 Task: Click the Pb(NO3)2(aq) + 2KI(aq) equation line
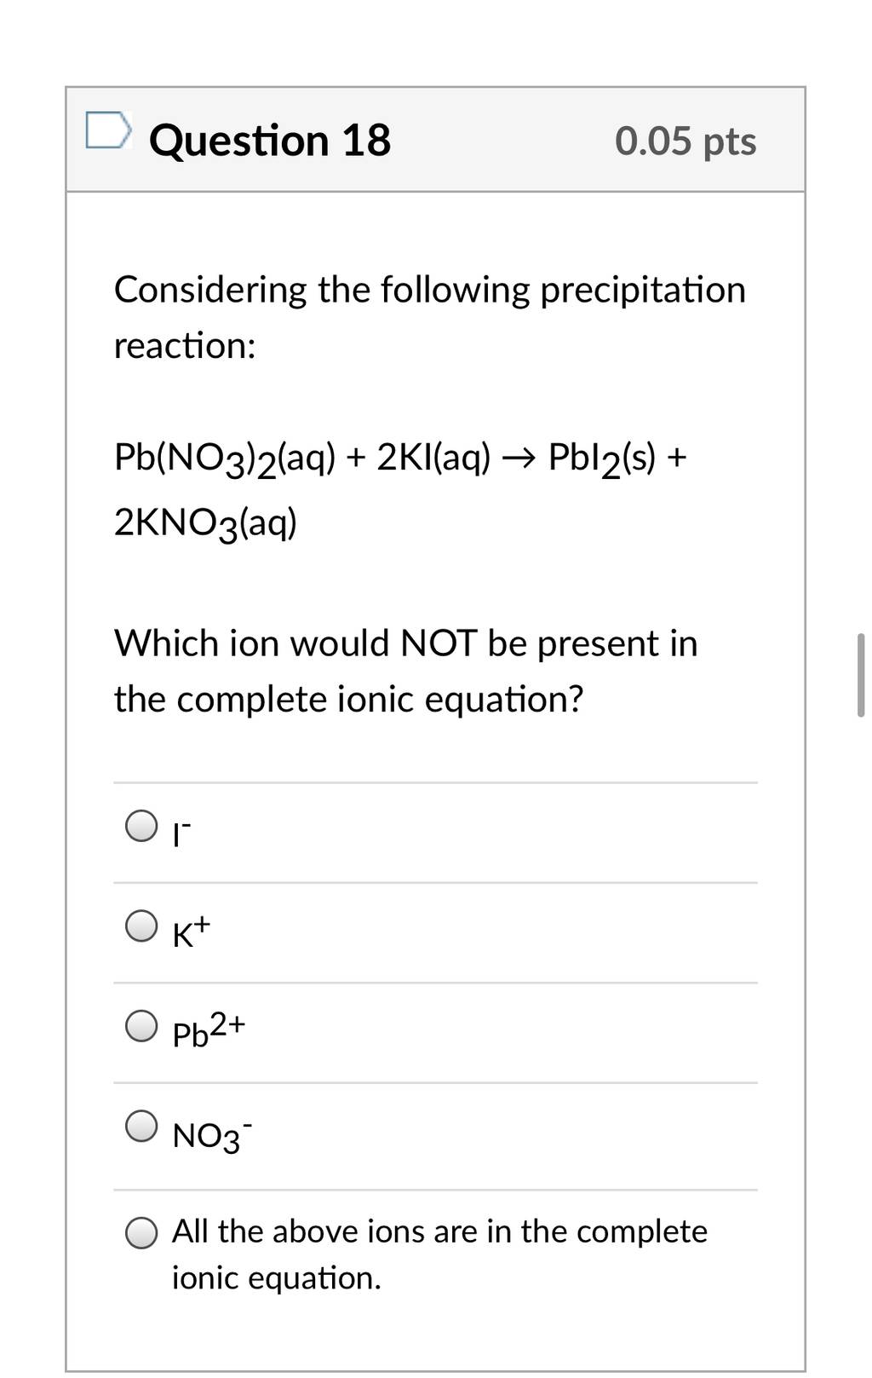point(400,458)
